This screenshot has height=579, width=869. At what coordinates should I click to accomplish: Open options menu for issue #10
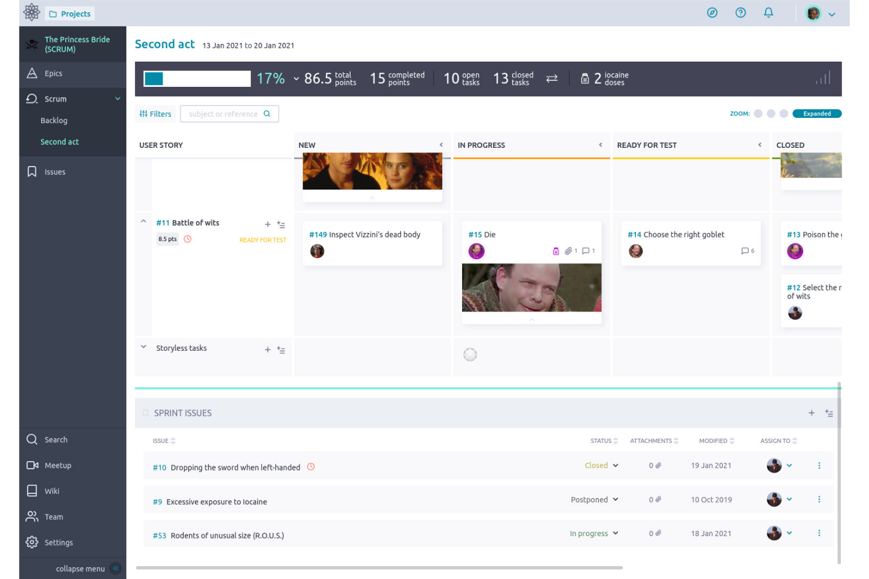[819, 465]
